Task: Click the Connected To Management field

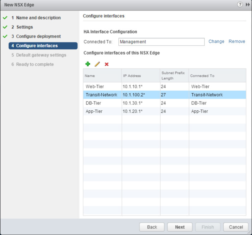Action: coord(161,42)
